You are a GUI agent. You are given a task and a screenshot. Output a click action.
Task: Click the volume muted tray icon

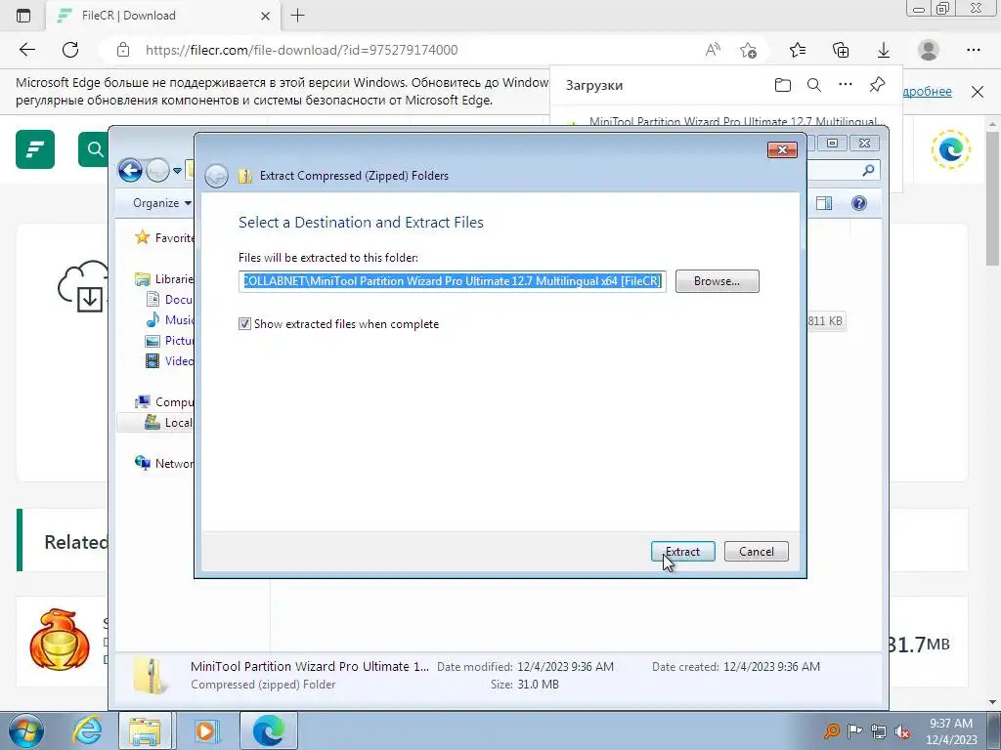coord(902,731)
